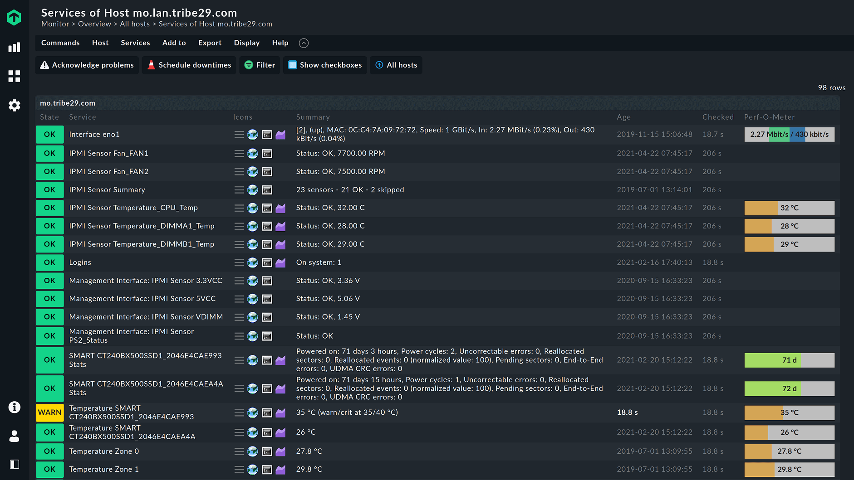This screenshot has height=480, width=854.
Task: Sort by the Age column header
Action: point(624,117)
